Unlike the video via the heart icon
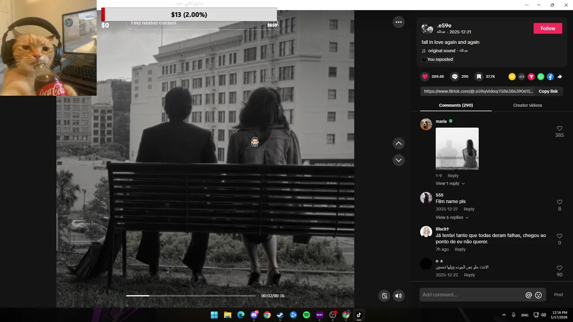 pos(425,76)
